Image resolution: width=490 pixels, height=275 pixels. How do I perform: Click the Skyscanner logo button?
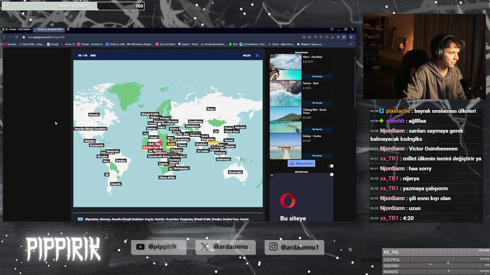(x=302, y=163)
